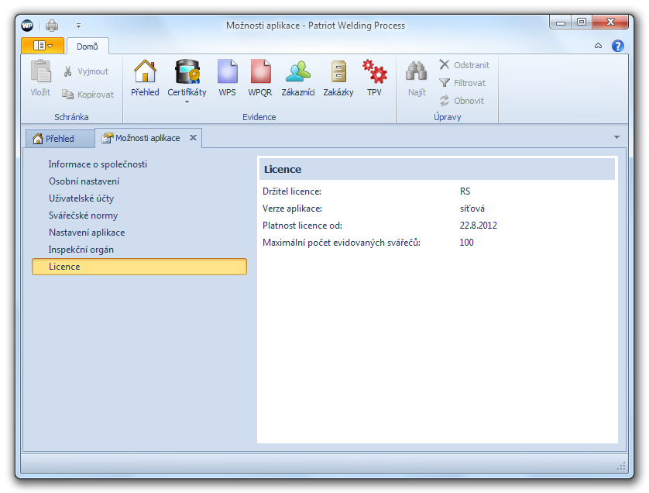Open Certifikáty welding mask icon

[x=187, y=71]
